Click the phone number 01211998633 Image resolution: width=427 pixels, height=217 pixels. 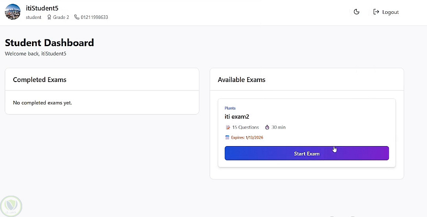(94, 18)
